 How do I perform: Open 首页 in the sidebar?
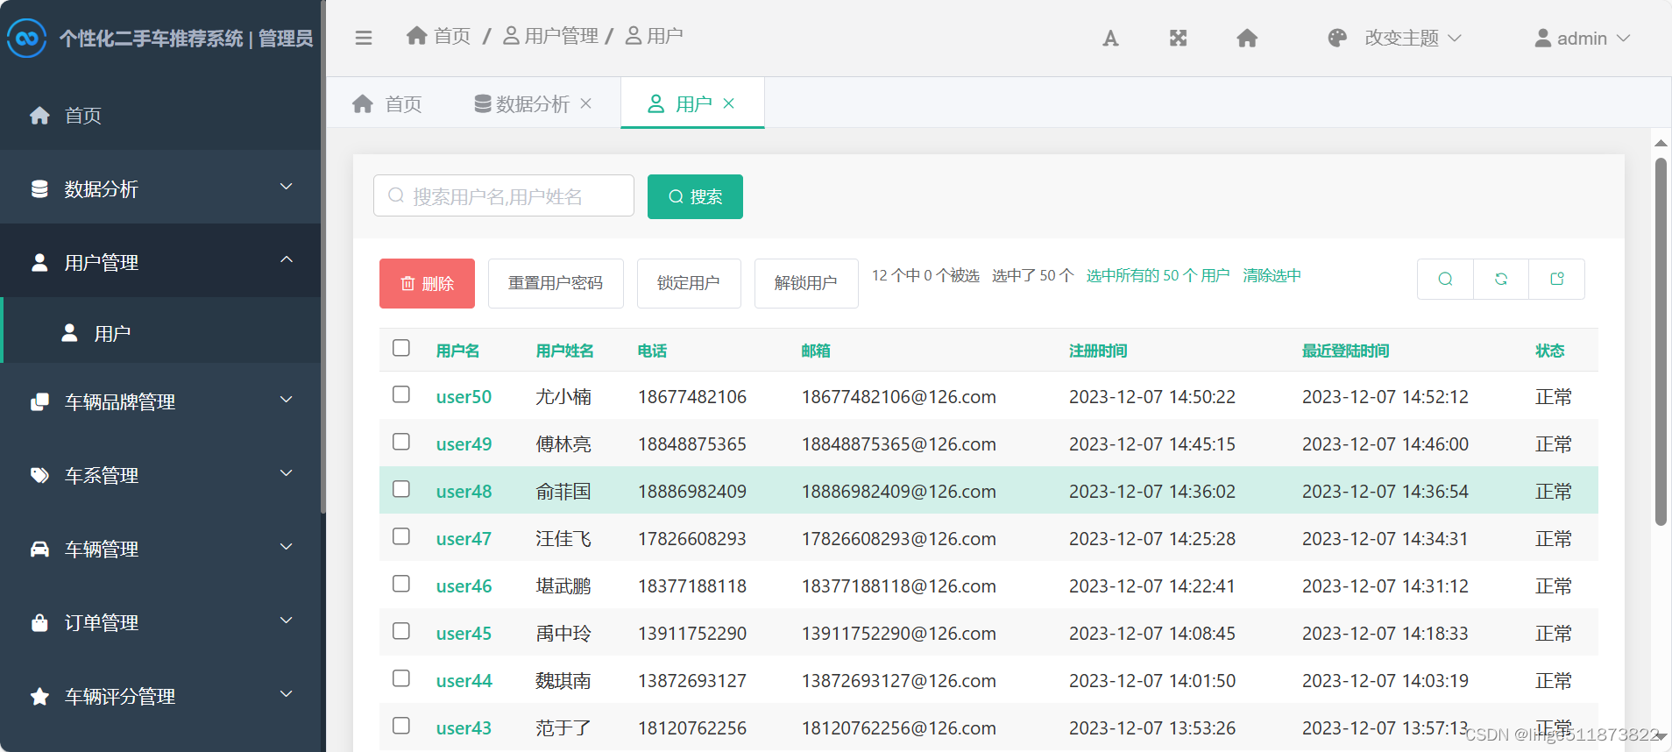coord(160,116)
